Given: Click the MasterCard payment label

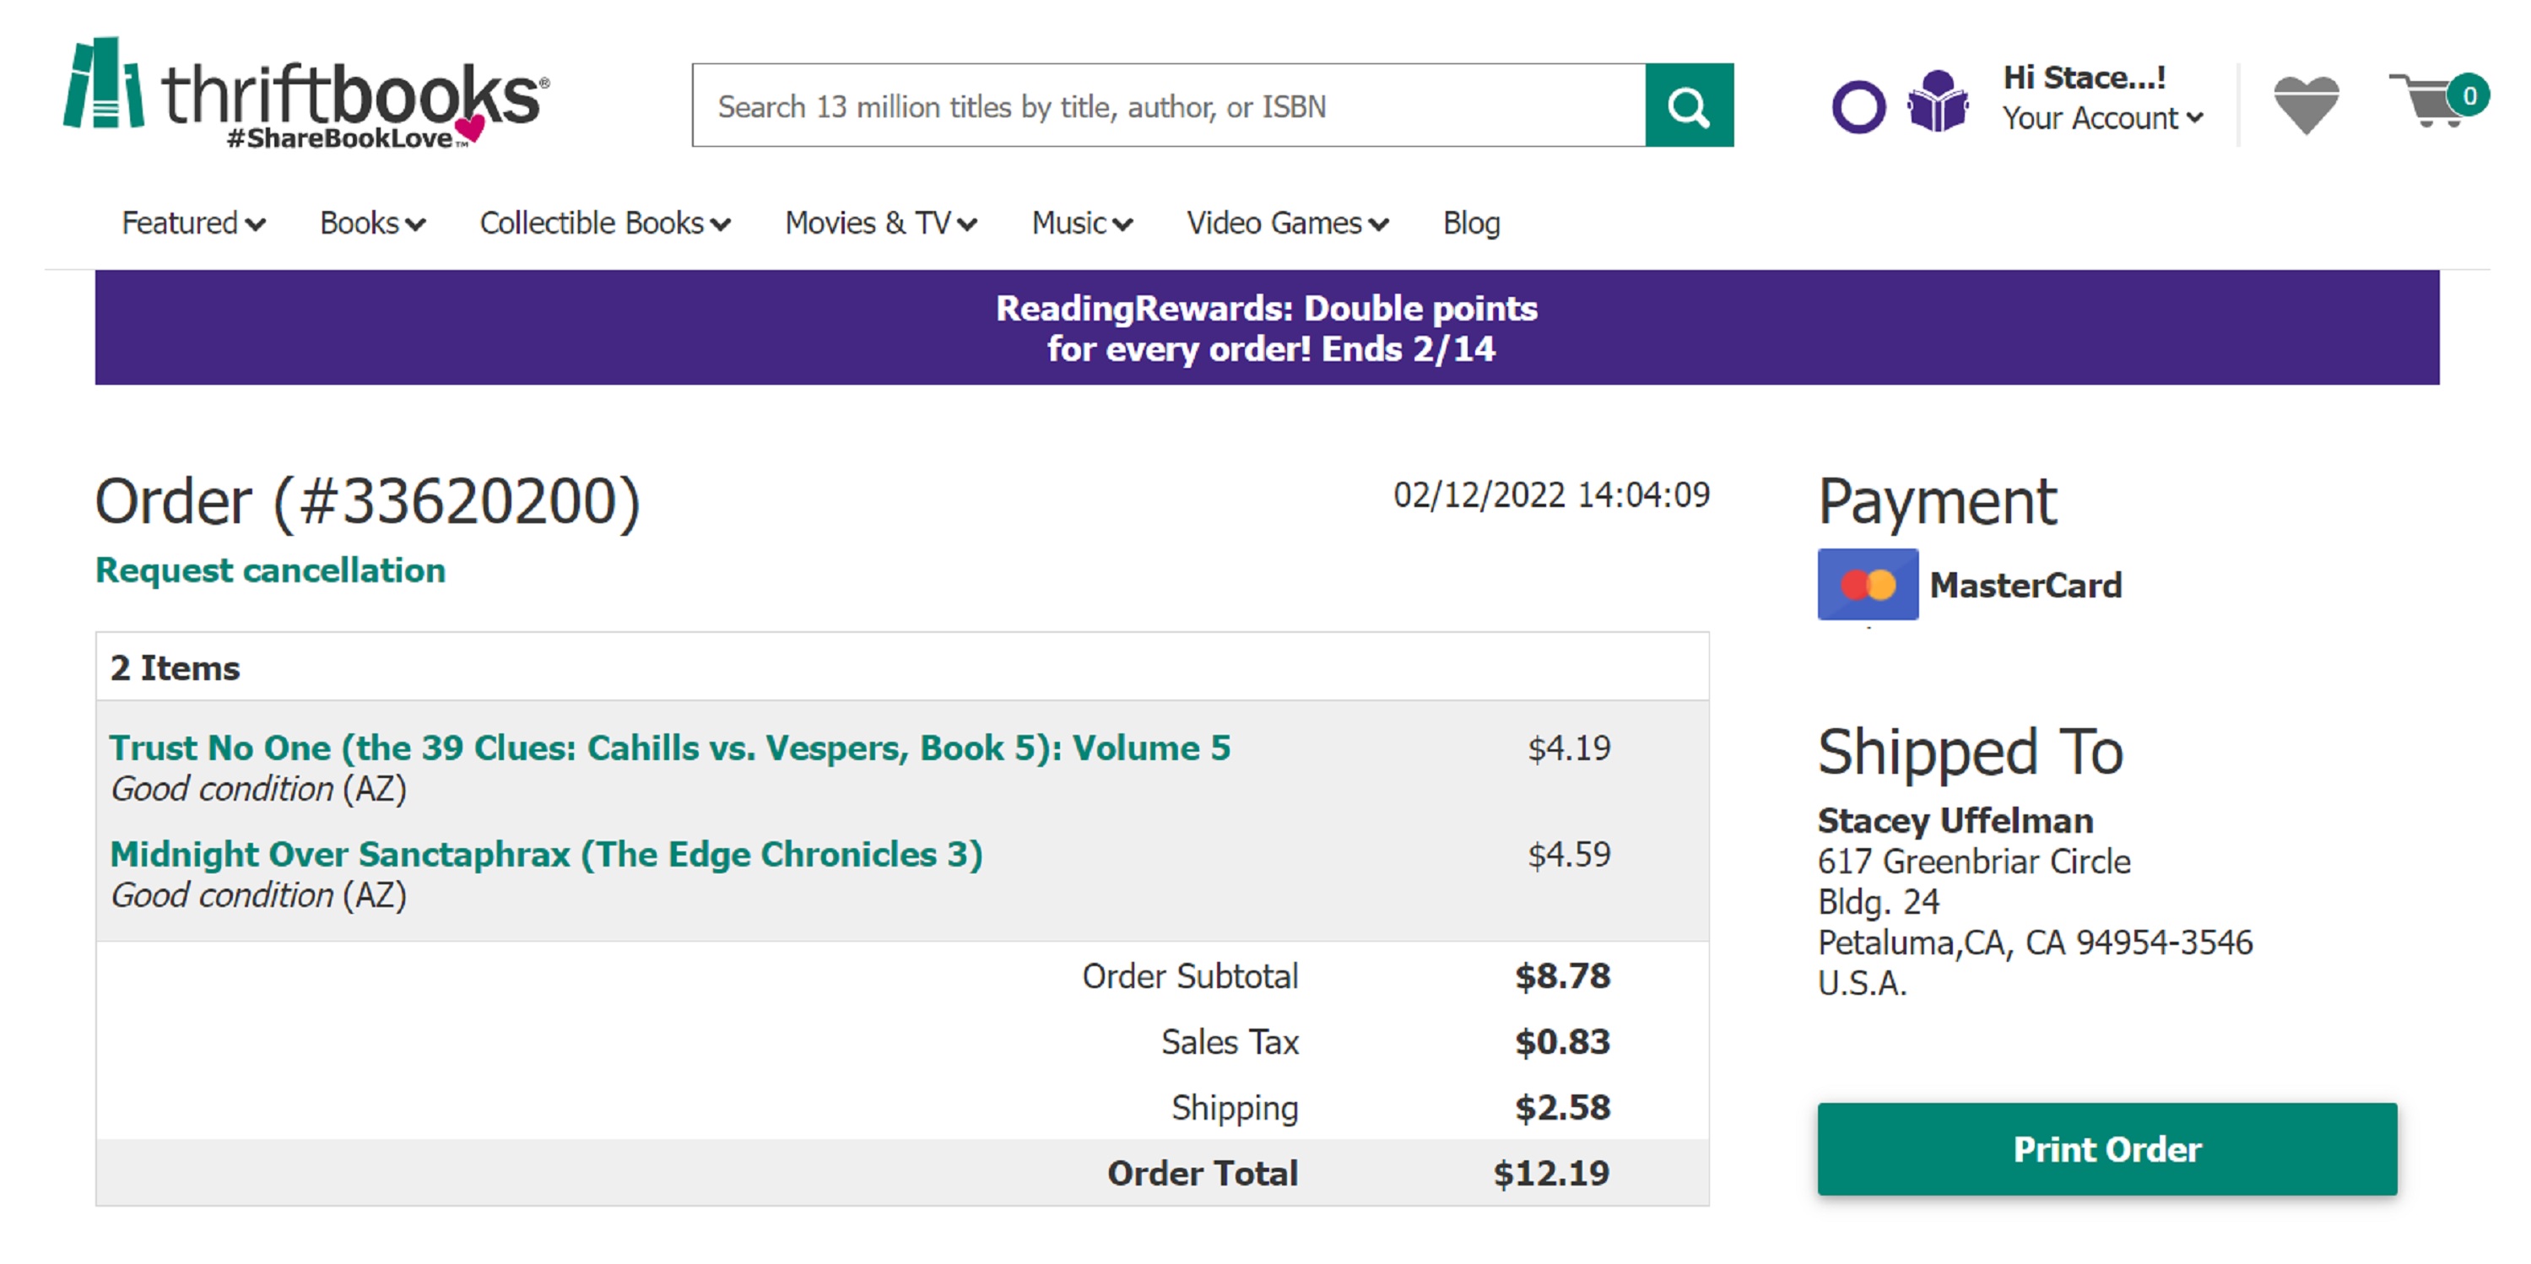Looking at the screenshot, I should (2025, 586).
